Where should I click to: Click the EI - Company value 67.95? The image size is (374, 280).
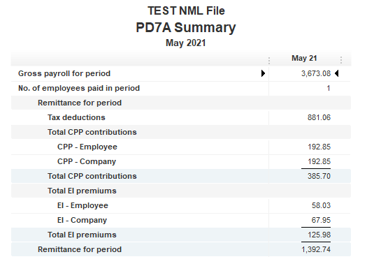pyautogui.click(x=321, y=220)
